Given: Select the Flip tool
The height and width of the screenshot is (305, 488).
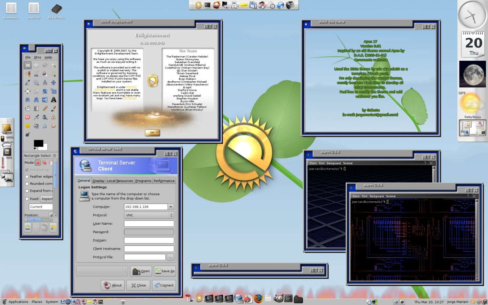Looking at the screenshot, I should pyautogui.click(x=45, y=100).
